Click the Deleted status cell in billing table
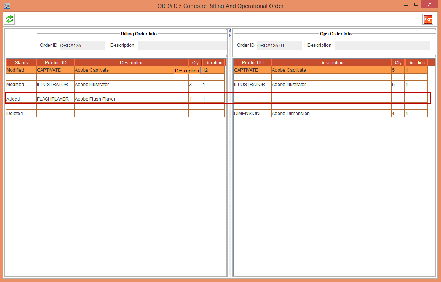The height and width of the screenshot is (282, 441). (21, 114)
